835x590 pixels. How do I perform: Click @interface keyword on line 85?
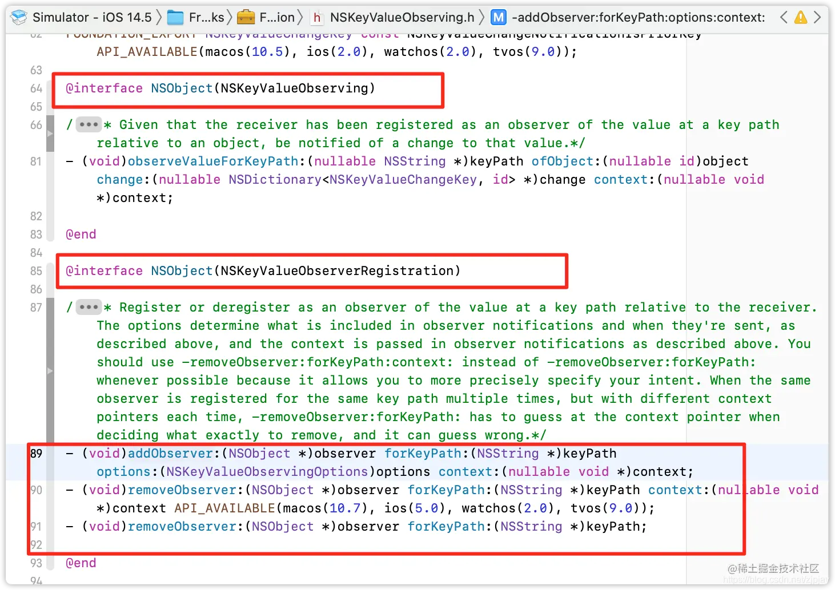104,270
